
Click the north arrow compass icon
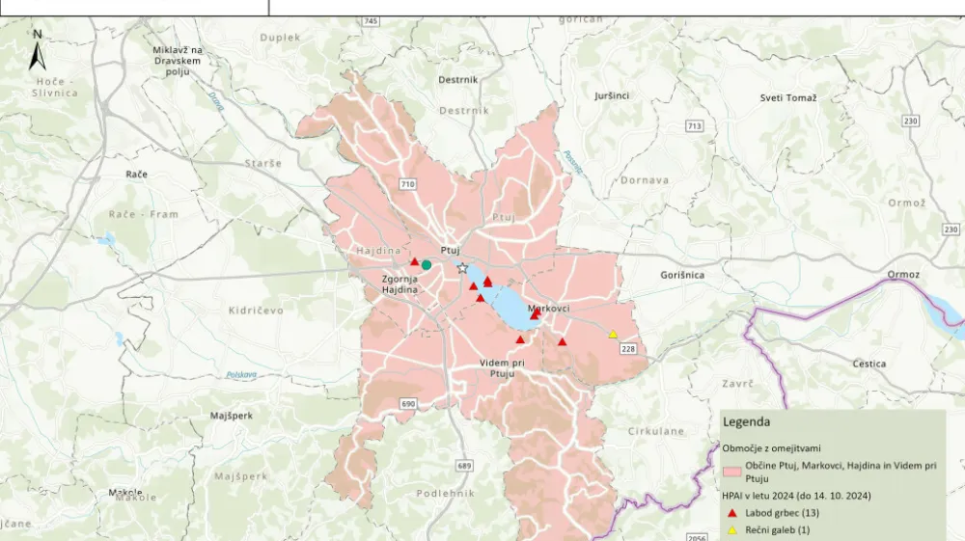click(x=38, y=46)
